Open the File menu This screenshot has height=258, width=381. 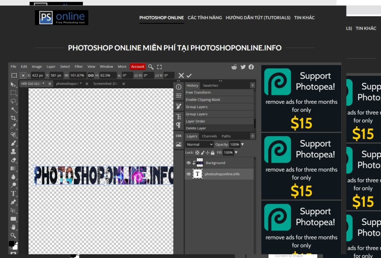13,67
